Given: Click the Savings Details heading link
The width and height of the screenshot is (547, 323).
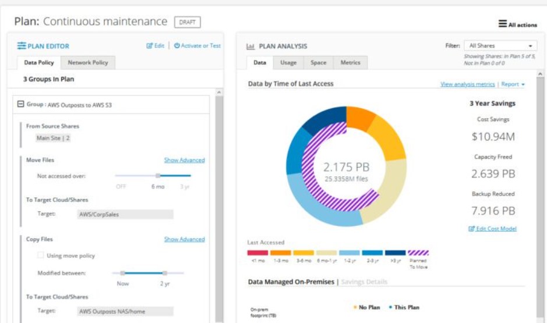Looking at the screenshot, I should pyautogui.click(x=364, y=282).
